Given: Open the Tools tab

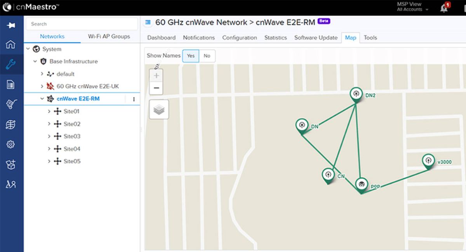Looking at the screenshot, I should [370, 38].
